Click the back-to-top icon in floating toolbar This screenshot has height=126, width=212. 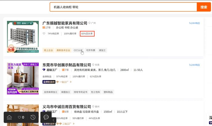(x=9, y=117)
